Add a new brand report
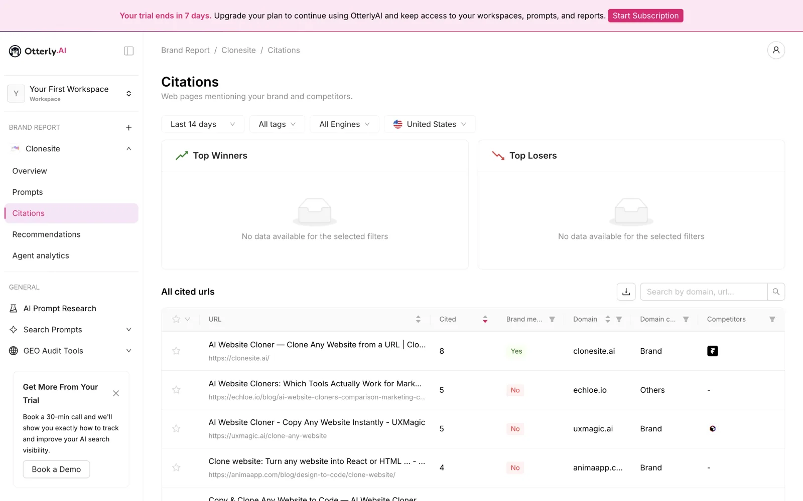 (128, 128)
